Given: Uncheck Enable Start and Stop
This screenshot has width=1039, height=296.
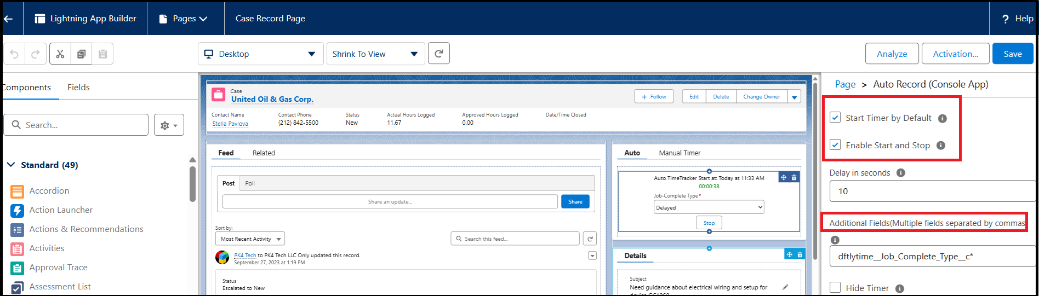Looking at the screenshot, I should pos(835,144).
